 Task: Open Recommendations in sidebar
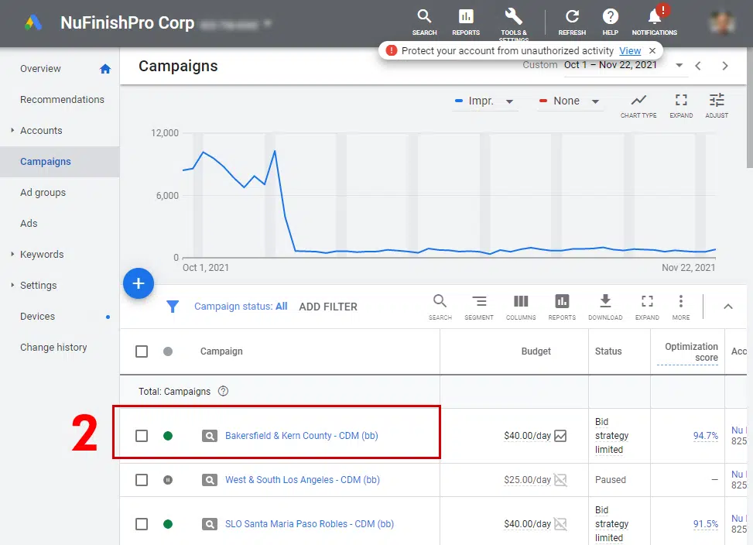pos(62,99)
